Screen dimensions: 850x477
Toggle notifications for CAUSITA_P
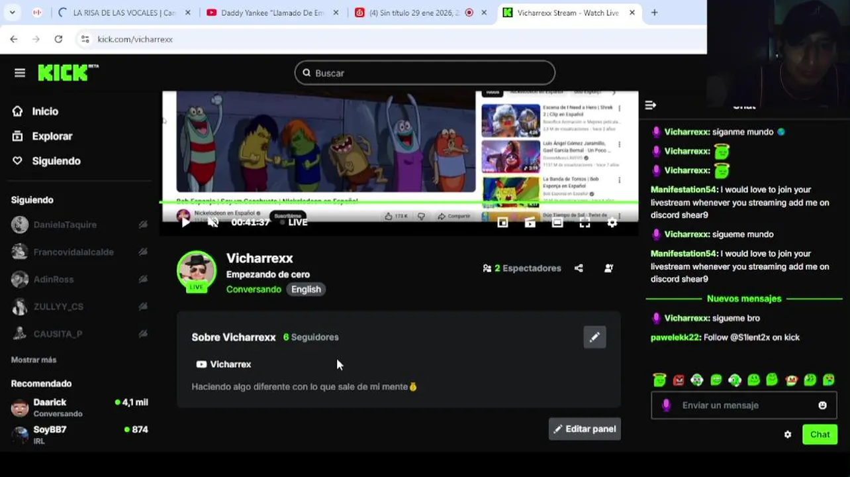pos(143,334)
